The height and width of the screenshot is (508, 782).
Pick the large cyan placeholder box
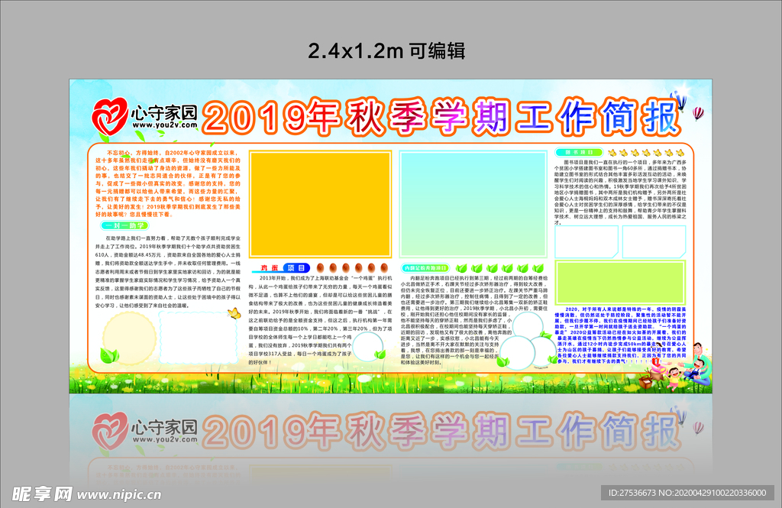tap(473, 202)
